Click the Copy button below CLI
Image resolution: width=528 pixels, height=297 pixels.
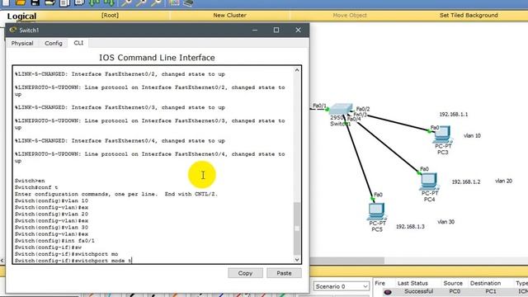(245, 273)
